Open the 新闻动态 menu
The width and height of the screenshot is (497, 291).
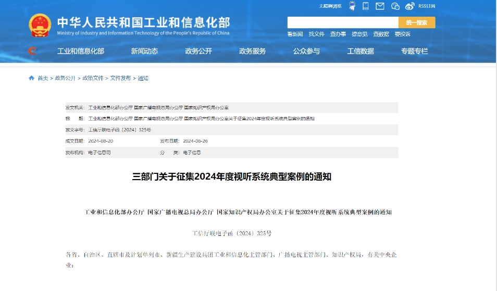coord(144,51)
